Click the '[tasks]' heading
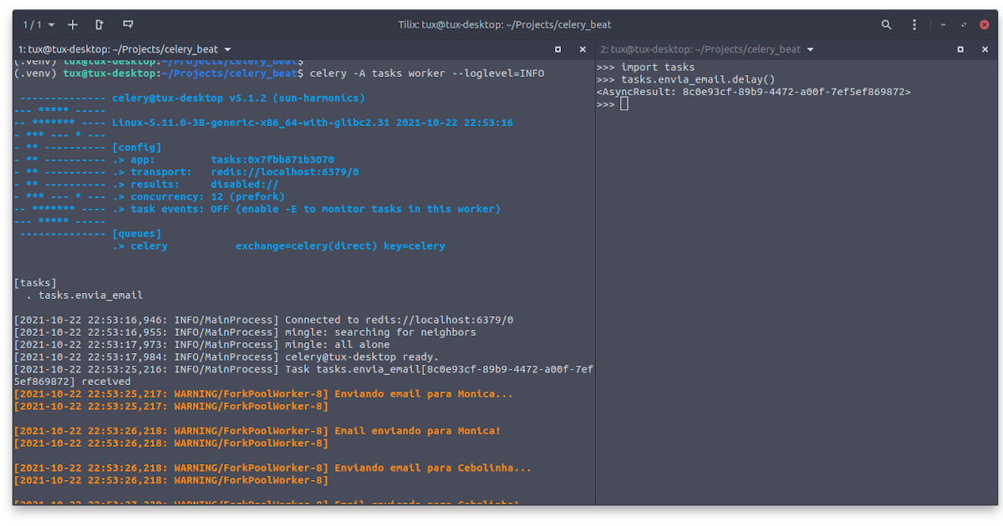 coord(35,283)
